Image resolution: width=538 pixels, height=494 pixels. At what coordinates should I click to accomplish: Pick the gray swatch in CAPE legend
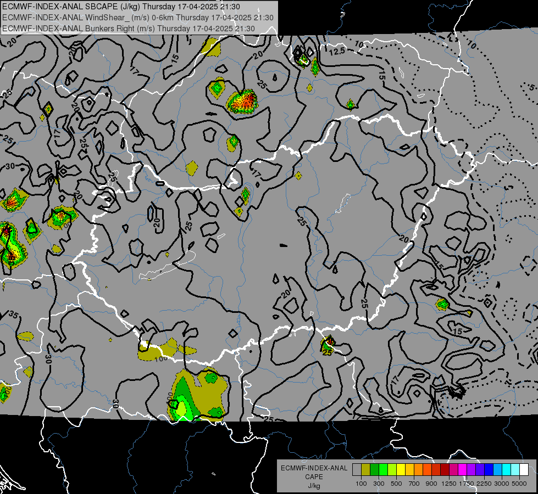coord(357,469)
